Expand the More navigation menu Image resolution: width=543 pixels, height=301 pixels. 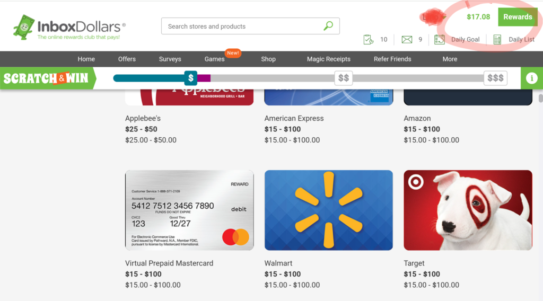coord(450,59)
